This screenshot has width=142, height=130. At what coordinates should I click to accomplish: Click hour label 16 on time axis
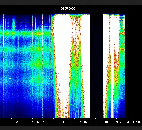pos(90,122)
